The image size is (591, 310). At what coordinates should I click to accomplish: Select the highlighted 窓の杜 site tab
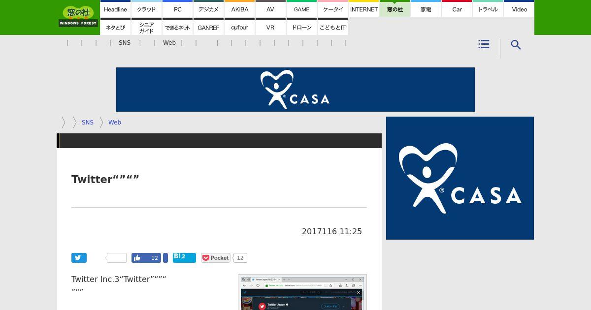click(394, 9)
